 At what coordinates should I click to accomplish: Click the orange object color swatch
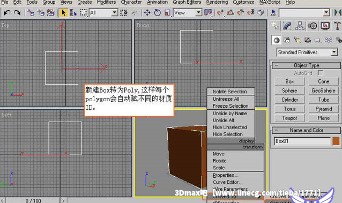(336, 141)
